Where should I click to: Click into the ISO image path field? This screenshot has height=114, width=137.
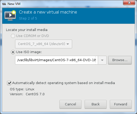pos(57,60)
